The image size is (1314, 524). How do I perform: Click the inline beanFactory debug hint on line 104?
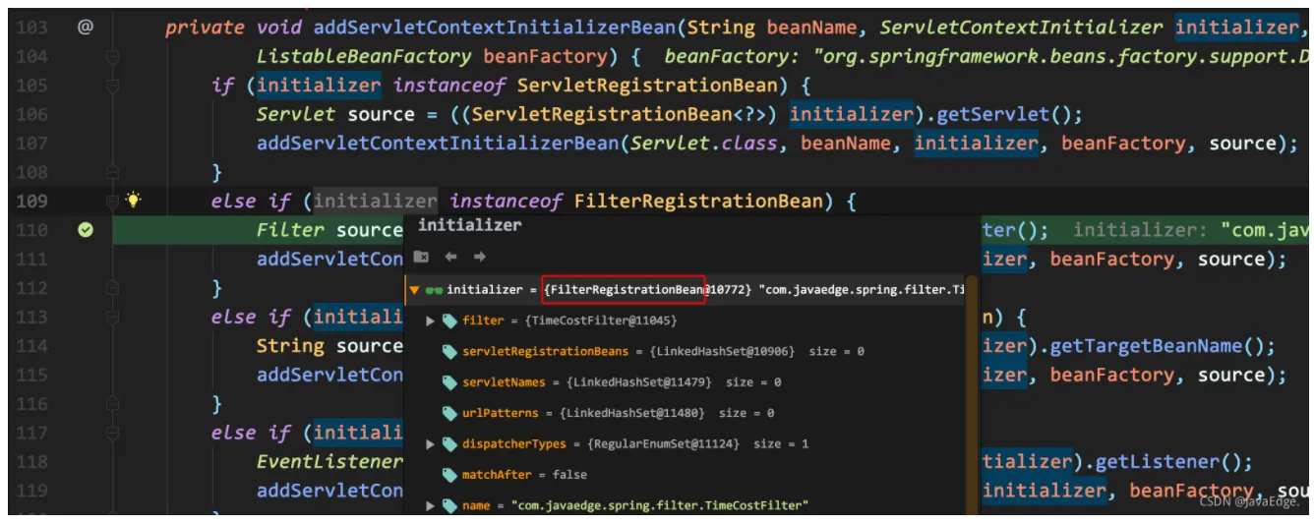988,56
